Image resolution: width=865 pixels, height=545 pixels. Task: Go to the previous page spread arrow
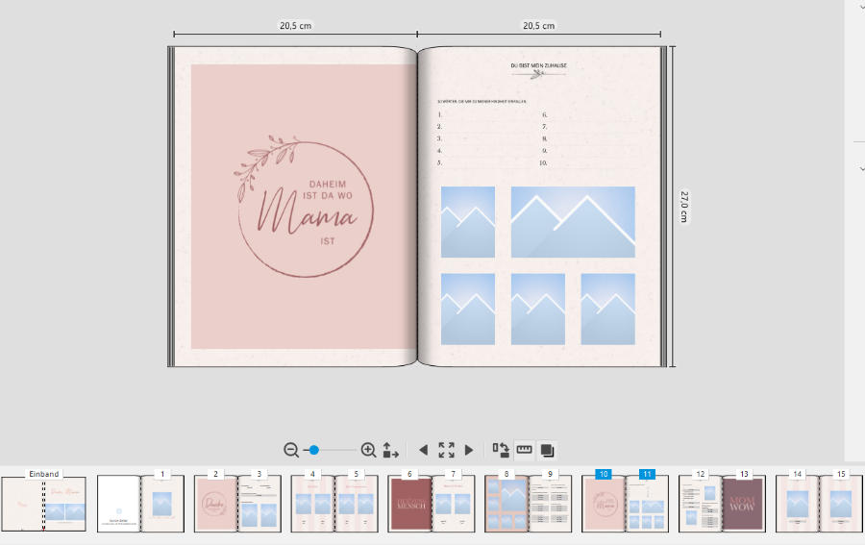tap(423, 450)
